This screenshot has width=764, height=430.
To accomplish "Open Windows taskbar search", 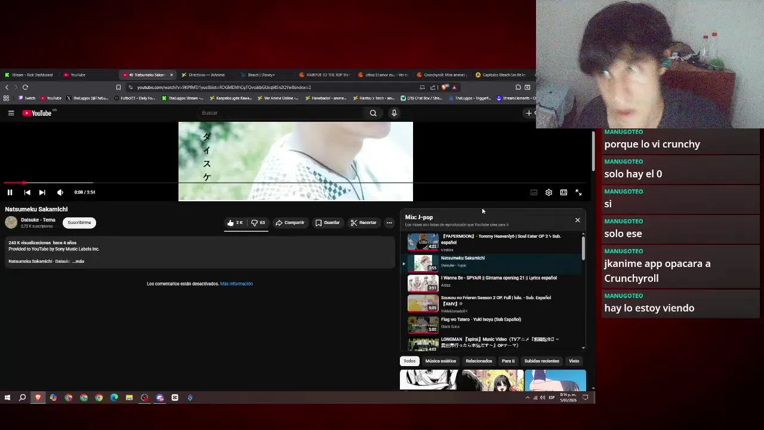I will coord(23,398).
